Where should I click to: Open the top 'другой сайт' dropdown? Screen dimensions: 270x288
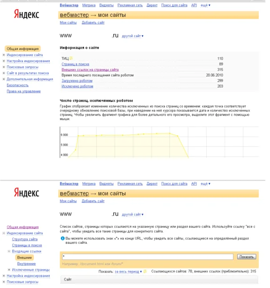pyautogui.click(x=133, y=36)
